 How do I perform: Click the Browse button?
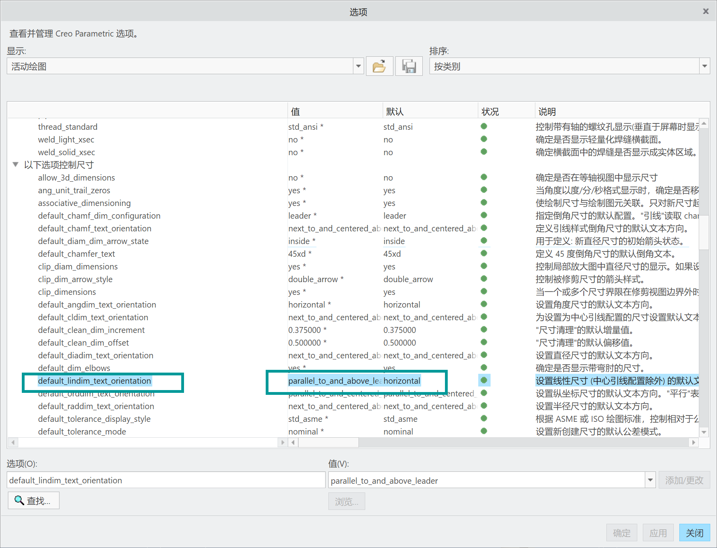click(347, 501)
